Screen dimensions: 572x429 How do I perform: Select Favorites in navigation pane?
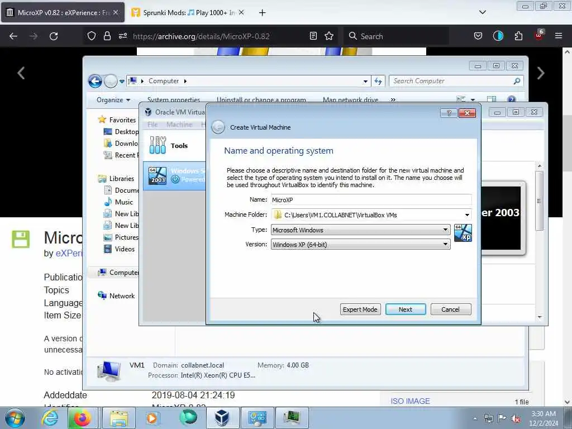117,120
